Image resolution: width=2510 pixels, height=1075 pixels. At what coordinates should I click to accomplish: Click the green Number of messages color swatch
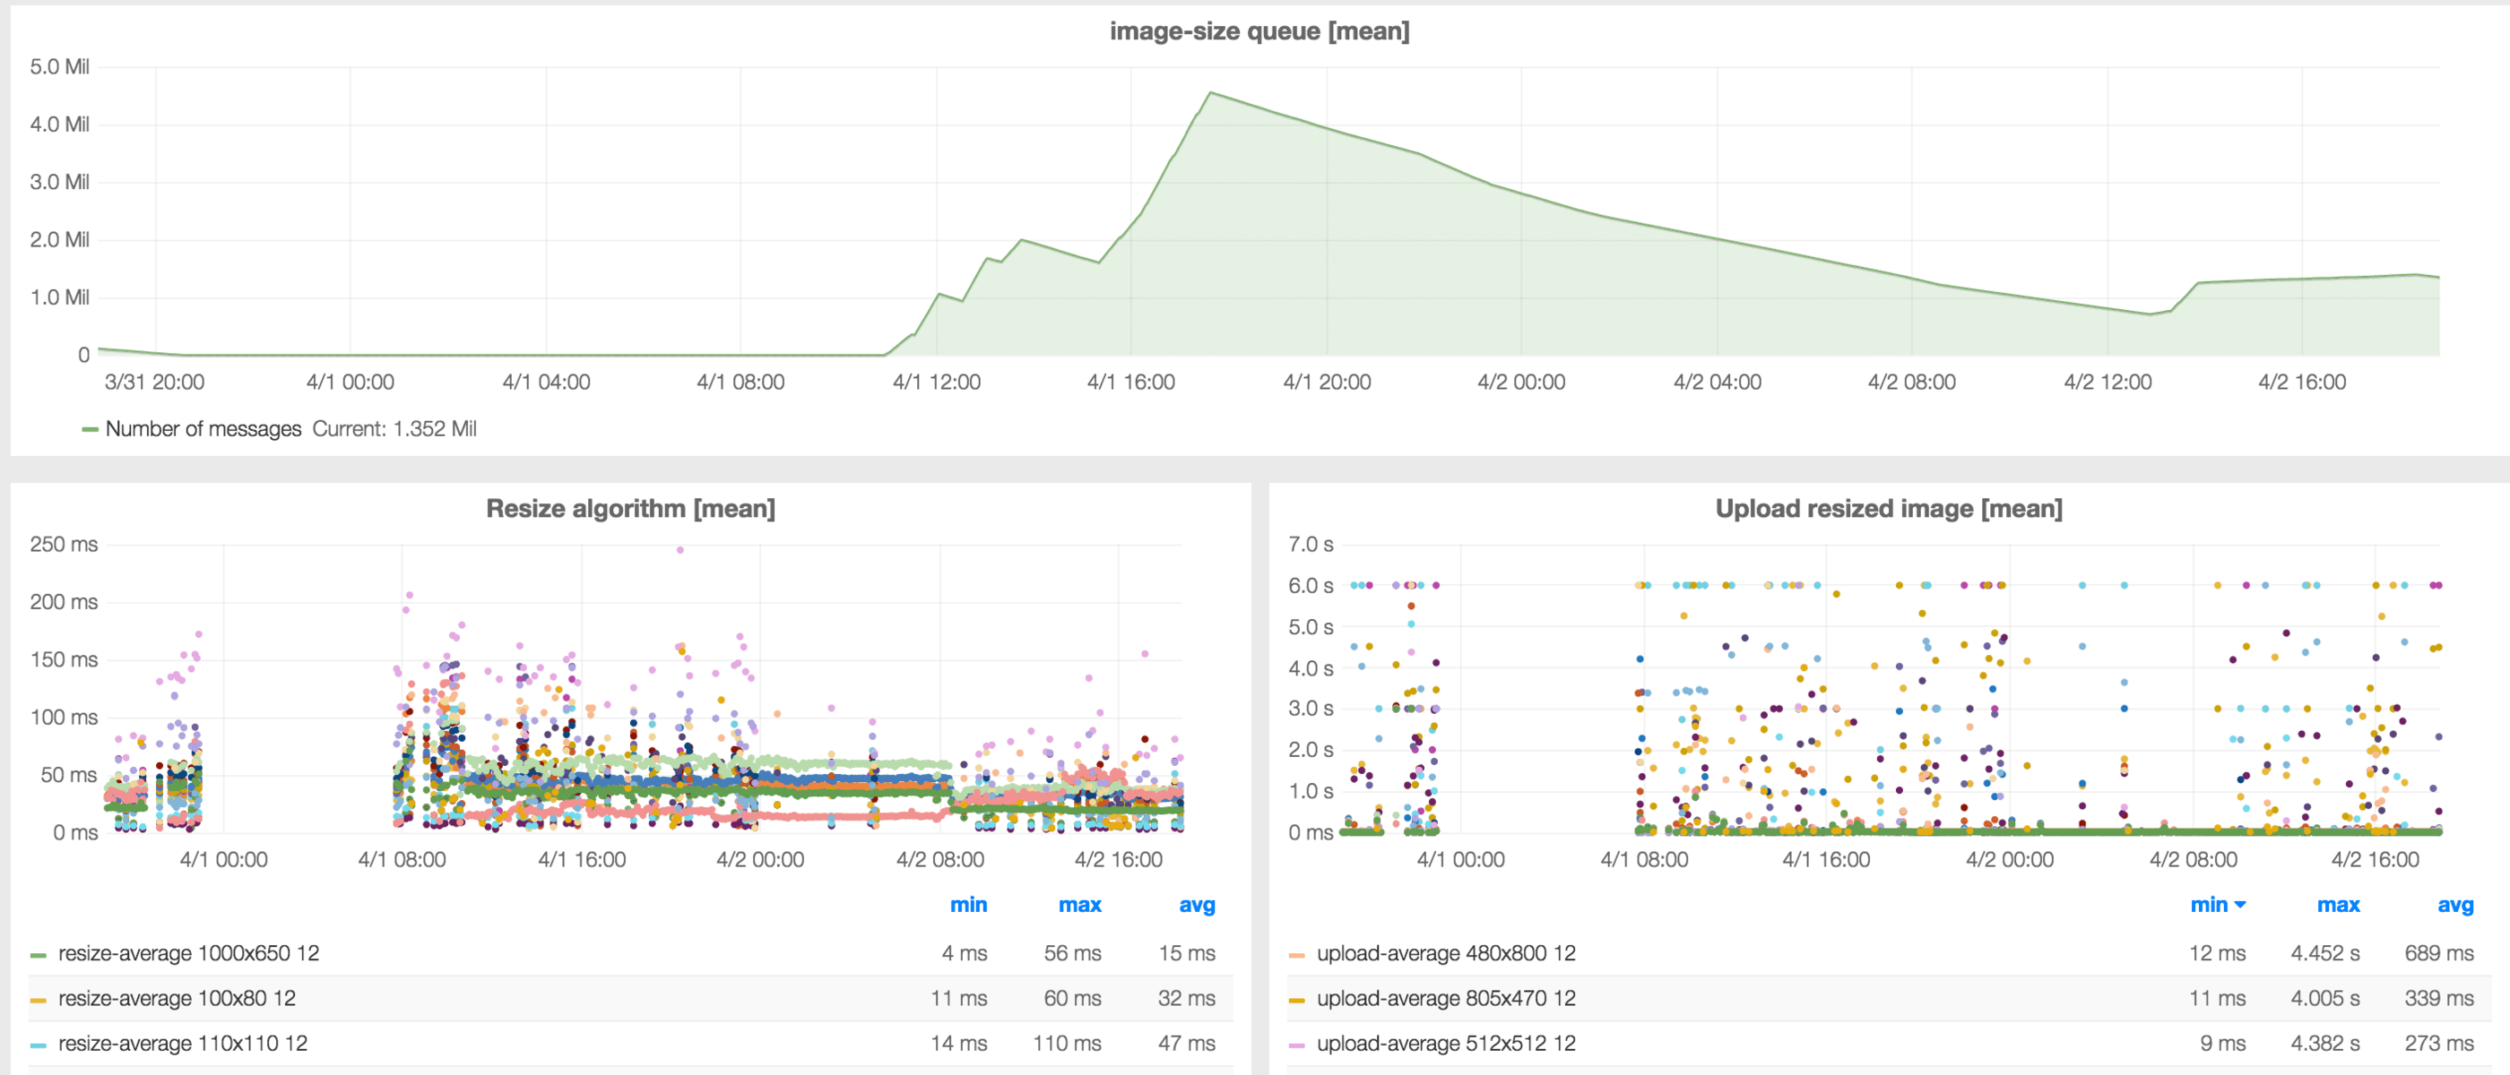click(90, 429)
